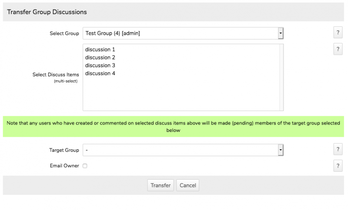The width and height of the screenshot is (348, 210).
Task: Select discussion 4 list item
Action: (x=100, y=73)
